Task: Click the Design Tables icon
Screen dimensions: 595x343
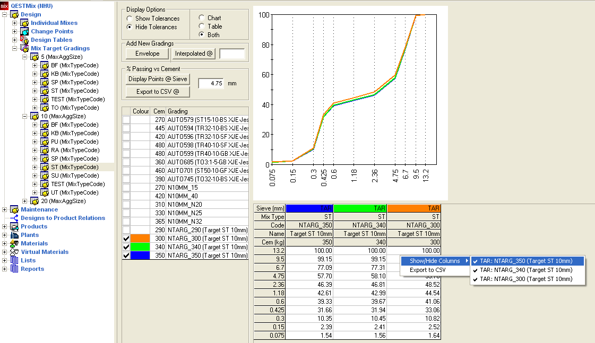Action: (24, 40)
